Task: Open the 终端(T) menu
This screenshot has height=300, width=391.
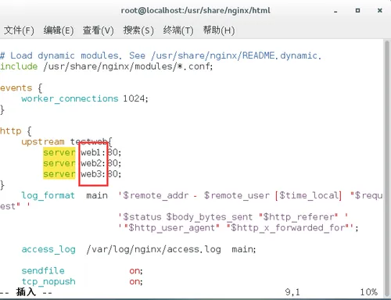Action: click(178, 30)
